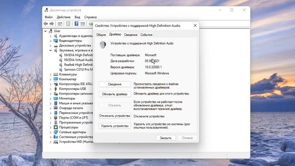Viewport: 295px width, 166px height.
Task: Expand the Контроллеры запоминающих node
Action: tap(50, 94)
